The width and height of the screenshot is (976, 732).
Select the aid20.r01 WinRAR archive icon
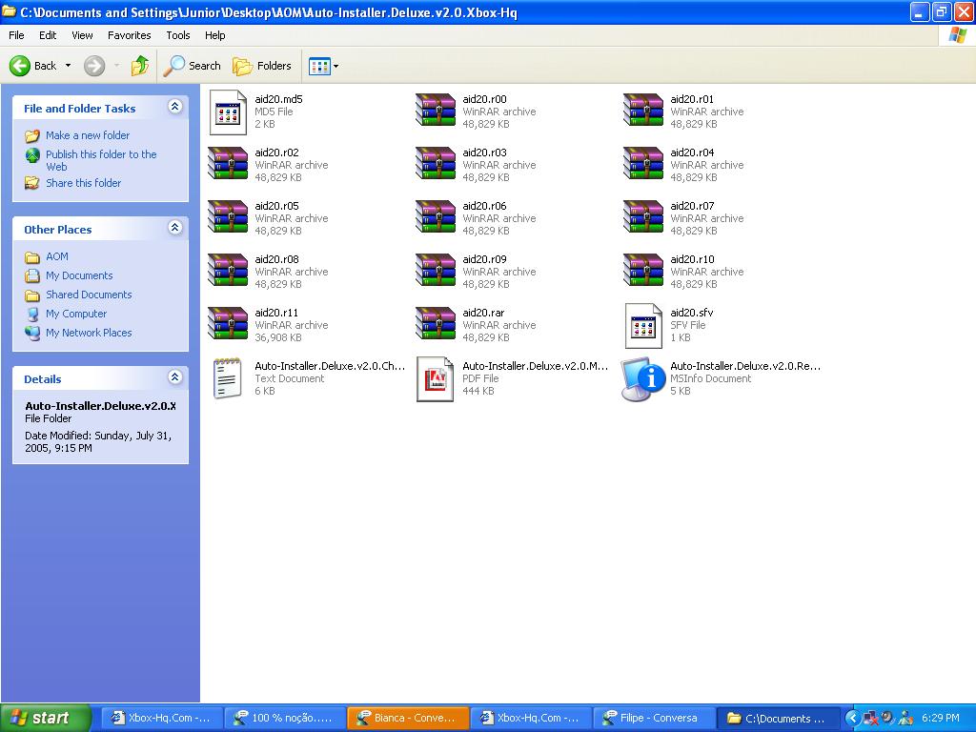click(x=643, y=111)
